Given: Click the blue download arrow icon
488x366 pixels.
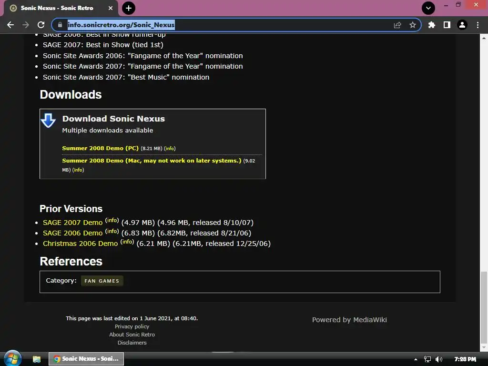Looking at the screenshot, I should (48, 121).
